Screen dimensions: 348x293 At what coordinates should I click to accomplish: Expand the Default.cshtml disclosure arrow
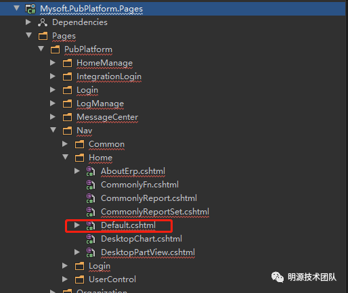(77, 225)
